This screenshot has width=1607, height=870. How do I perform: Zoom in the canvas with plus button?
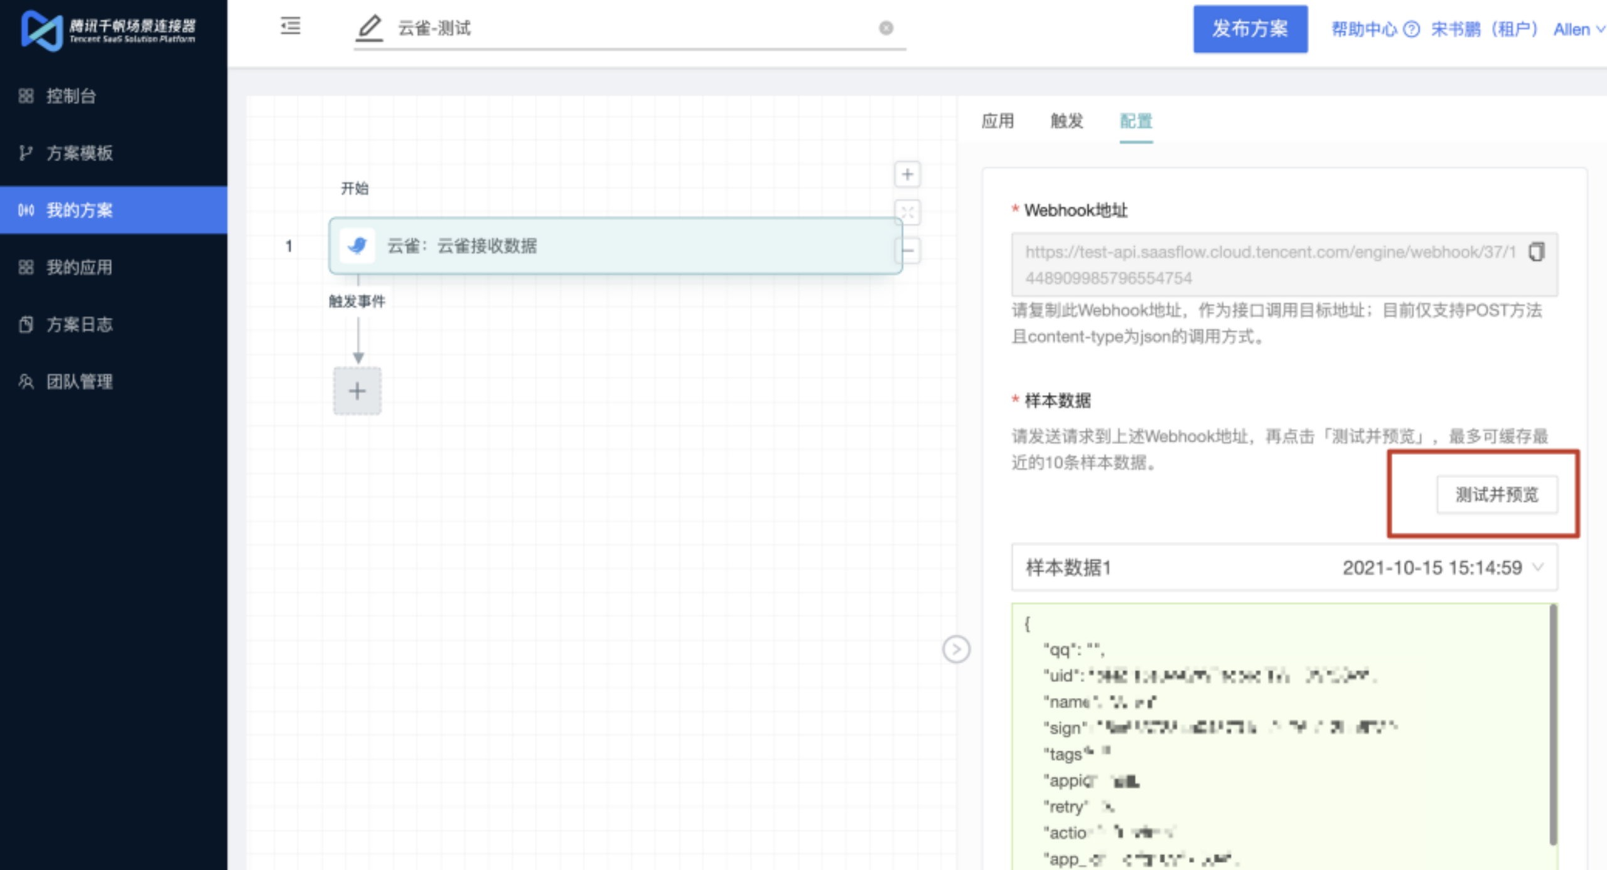point(907,174)
